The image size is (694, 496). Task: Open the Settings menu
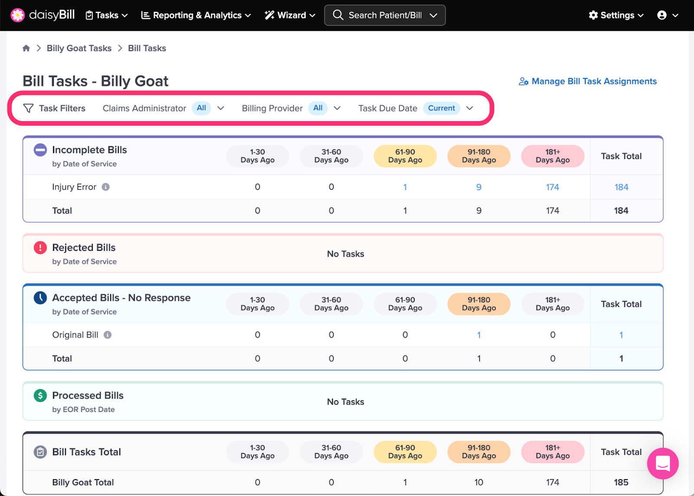(616, 15)
